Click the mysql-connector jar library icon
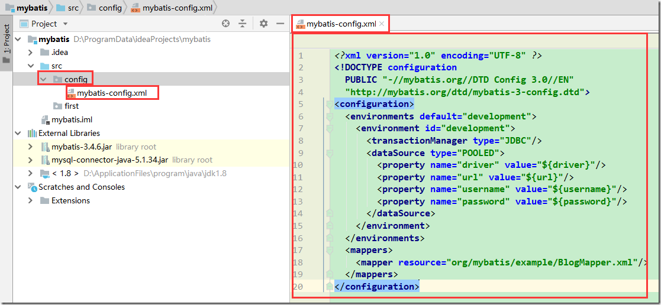Image resolution: width=661 pixels, height=305 pixels. pos(45,160)
